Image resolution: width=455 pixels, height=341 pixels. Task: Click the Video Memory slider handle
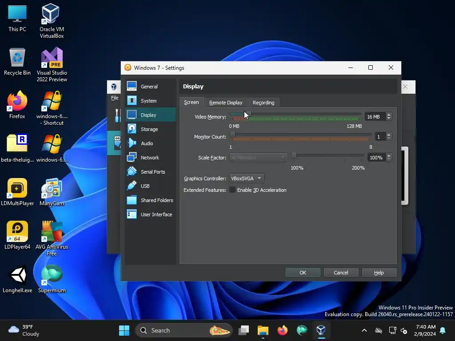(x=249, y=114)
